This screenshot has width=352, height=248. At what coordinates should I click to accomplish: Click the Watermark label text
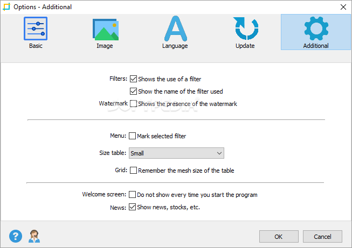tap(113, 103)
